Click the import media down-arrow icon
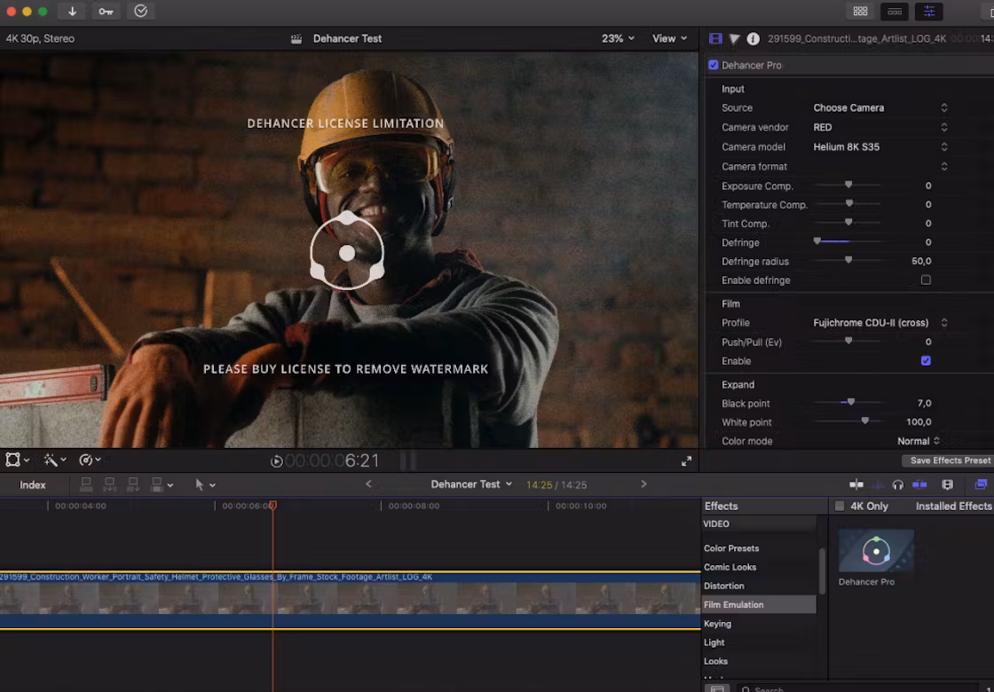 [x=72, y=12]
